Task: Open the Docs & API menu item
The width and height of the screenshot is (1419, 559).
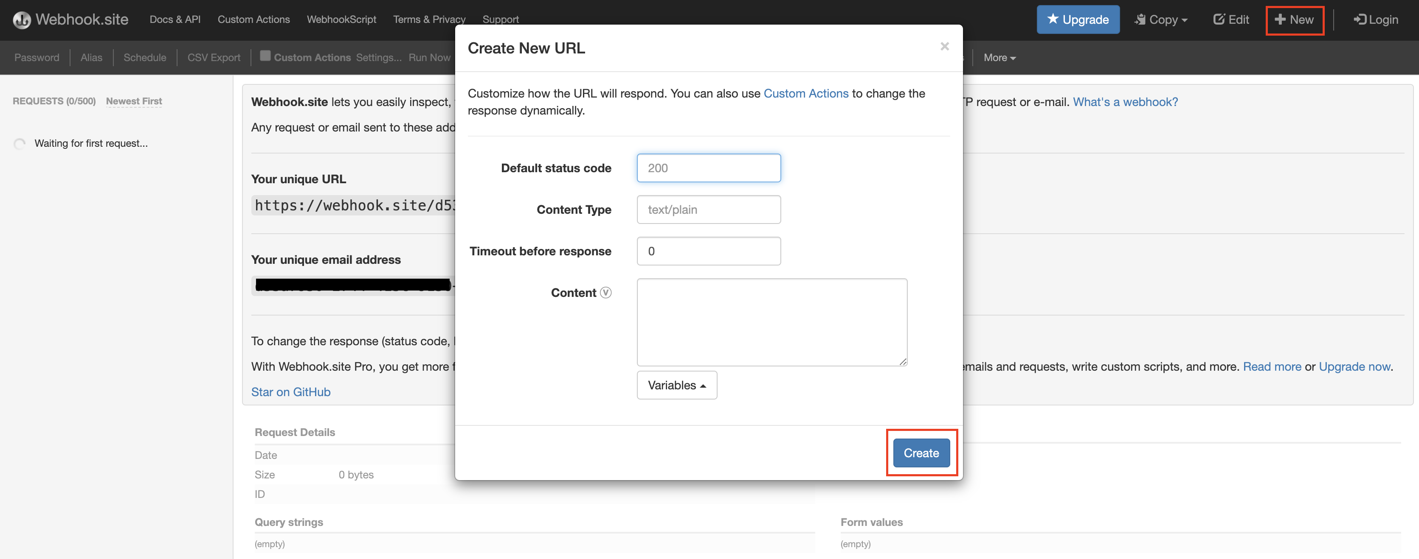Action: pyautogui.click(x=175, y=19)
